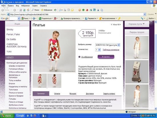Click the Refresh page icon

24,10
